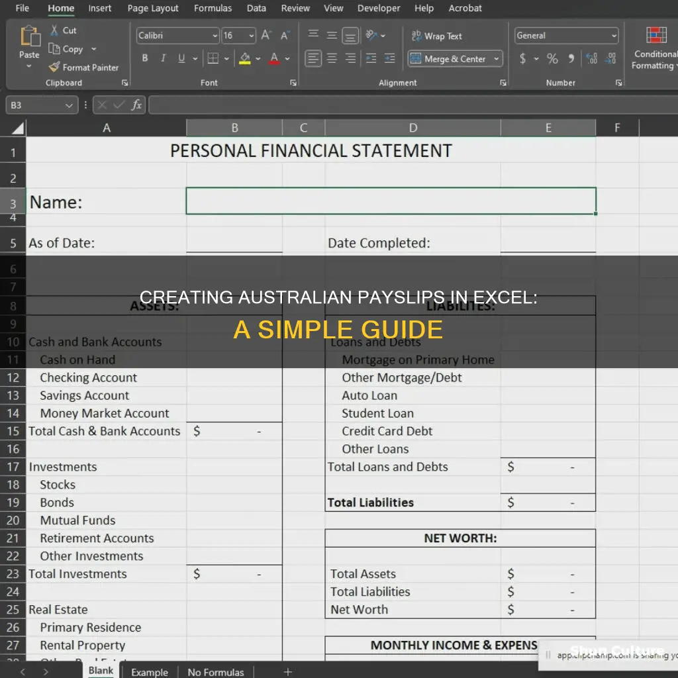Click the Orientation text angle icon

coord(371,35)
